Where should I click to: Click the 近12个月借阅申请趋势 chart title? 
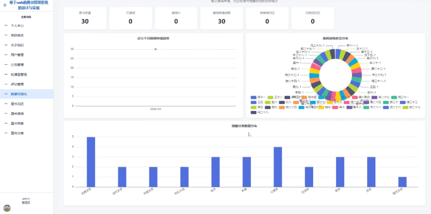[153, 38]
